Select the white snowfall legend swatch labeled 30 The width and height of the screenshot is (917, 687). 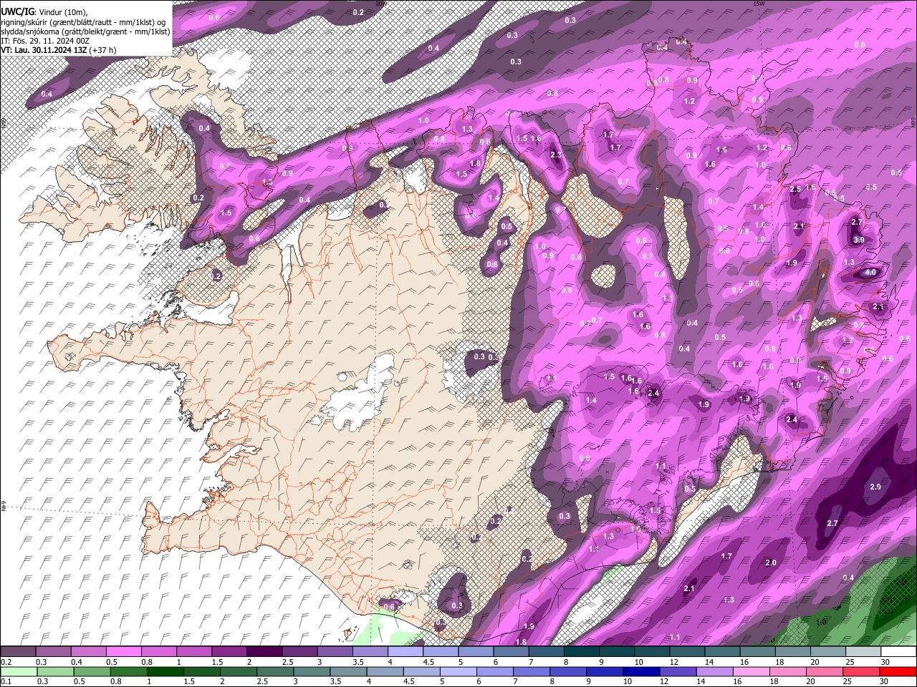click(x=898, y=652)
